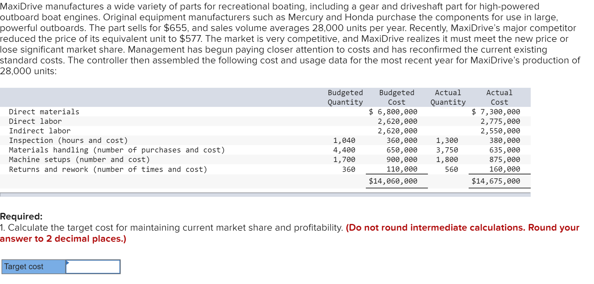
Task: Select the 1,800 actual setups quantity
Action: pyautogui.click(x=447, y=160)
